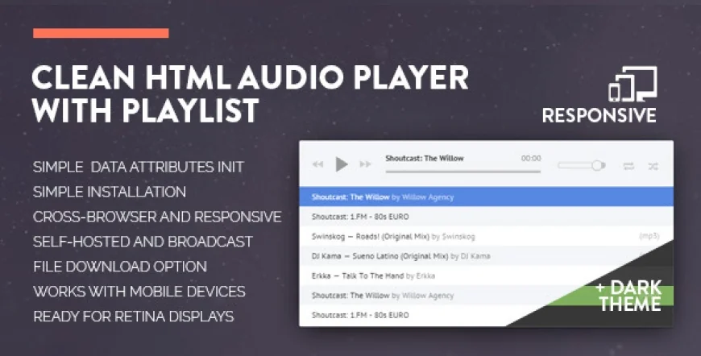Click the 'Self-Hosted and Broadcast' text
This screenshot has width=701, height=356.
pos(143,242)
